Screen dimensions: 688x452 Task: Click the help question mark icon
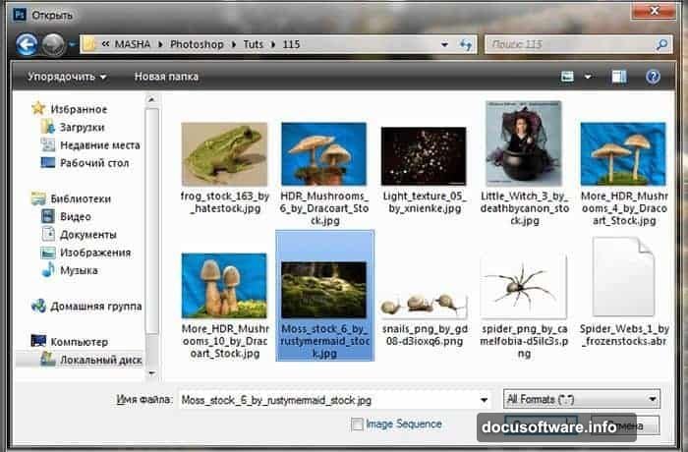652,76
